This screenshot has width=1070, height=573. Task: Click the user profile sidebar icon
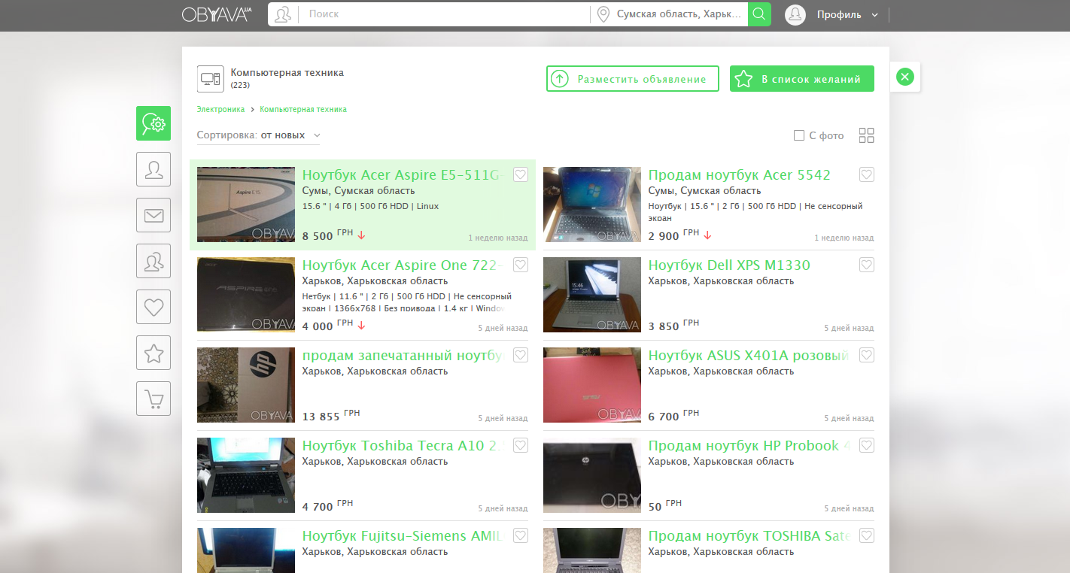pos(154,169)
